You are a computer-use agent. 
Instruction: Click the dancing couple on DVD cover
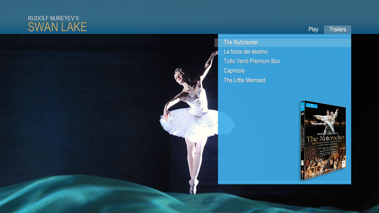326,119
